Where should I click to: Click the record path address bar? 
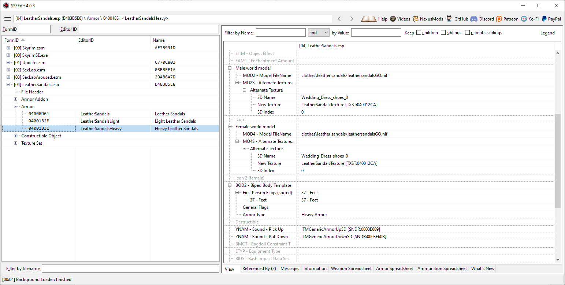[x=173, y=18]
